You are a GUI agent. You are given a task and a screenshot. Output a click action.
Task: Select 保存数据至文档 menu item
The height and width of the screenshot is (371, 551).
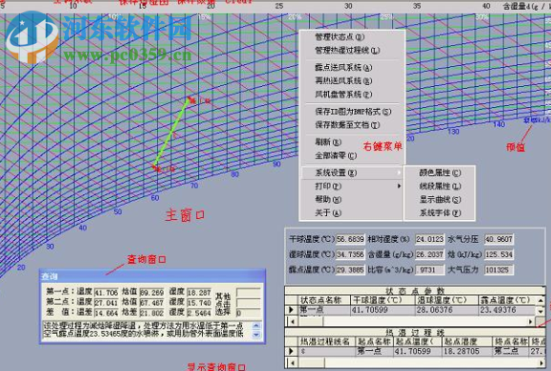coord(347,124)
